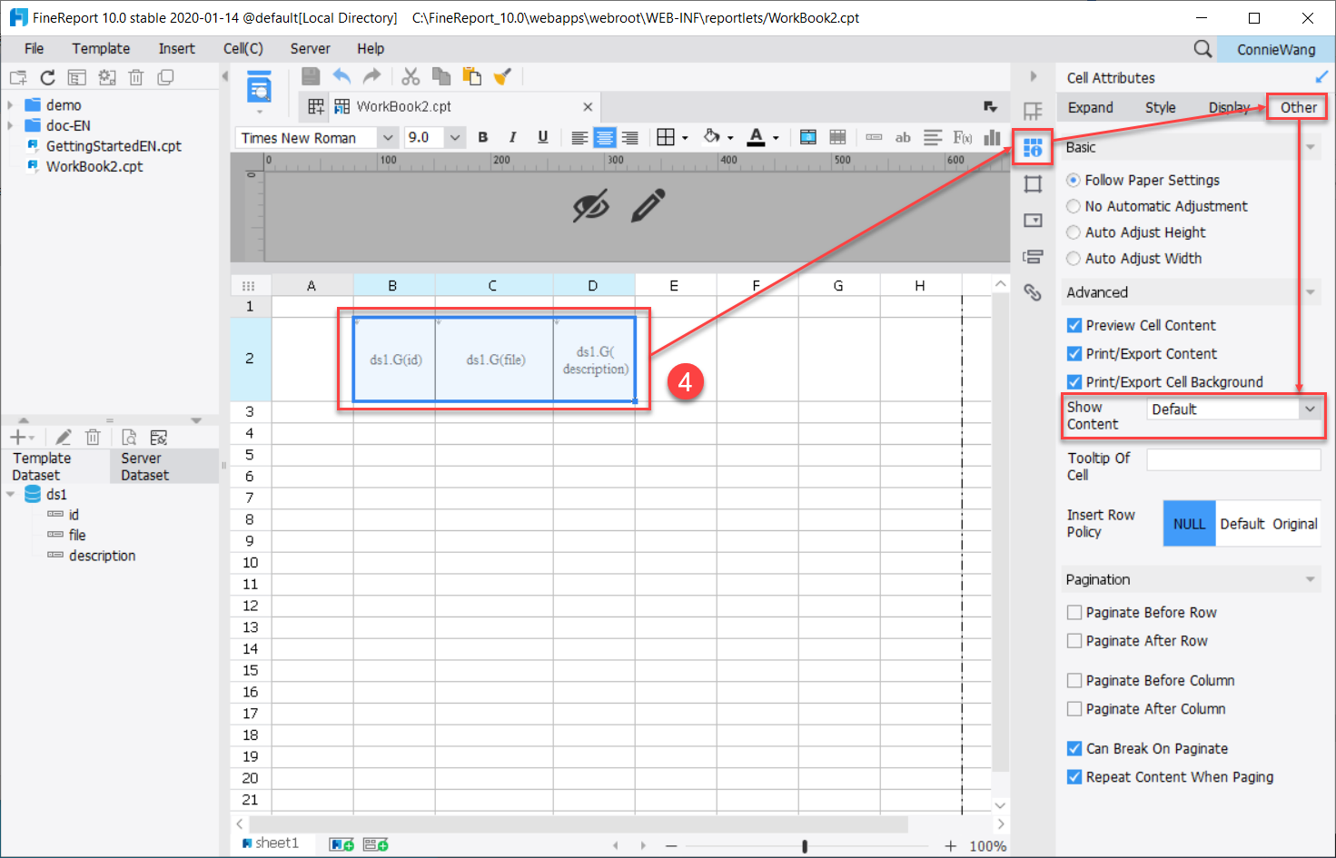The width and height of the screenshot is (1336, 858).
Task: Save the template with the floppy disk icon
Action: [311, 77]
